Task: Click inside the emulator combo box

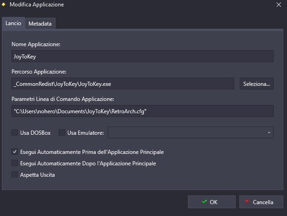Action: click(191, 132)
